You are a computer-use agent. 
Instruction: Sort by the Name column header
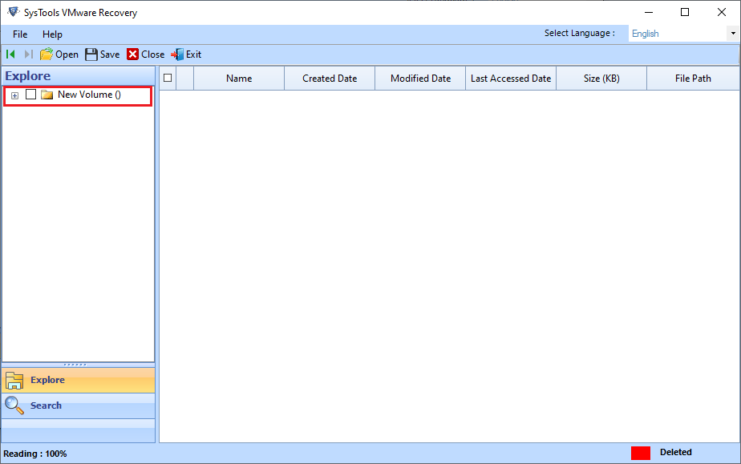(x=239, y=79)
